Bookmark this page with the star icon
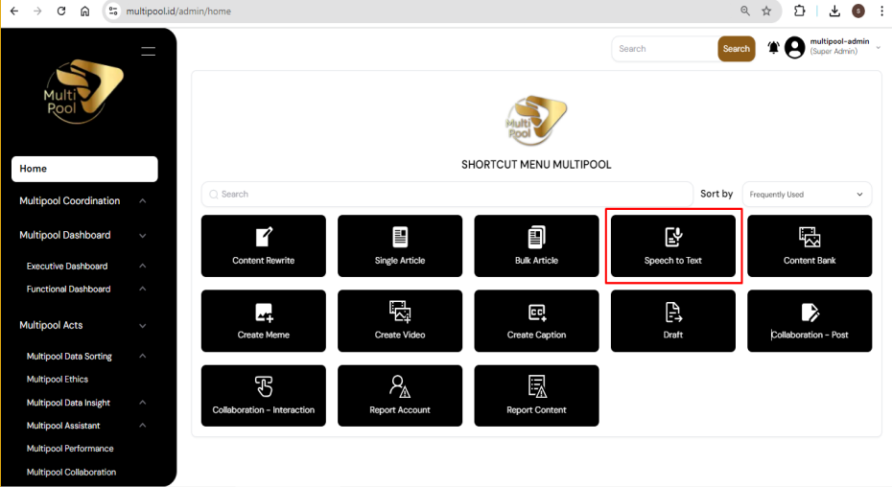Viewport: 892px width, 487px height. [766, 11]
